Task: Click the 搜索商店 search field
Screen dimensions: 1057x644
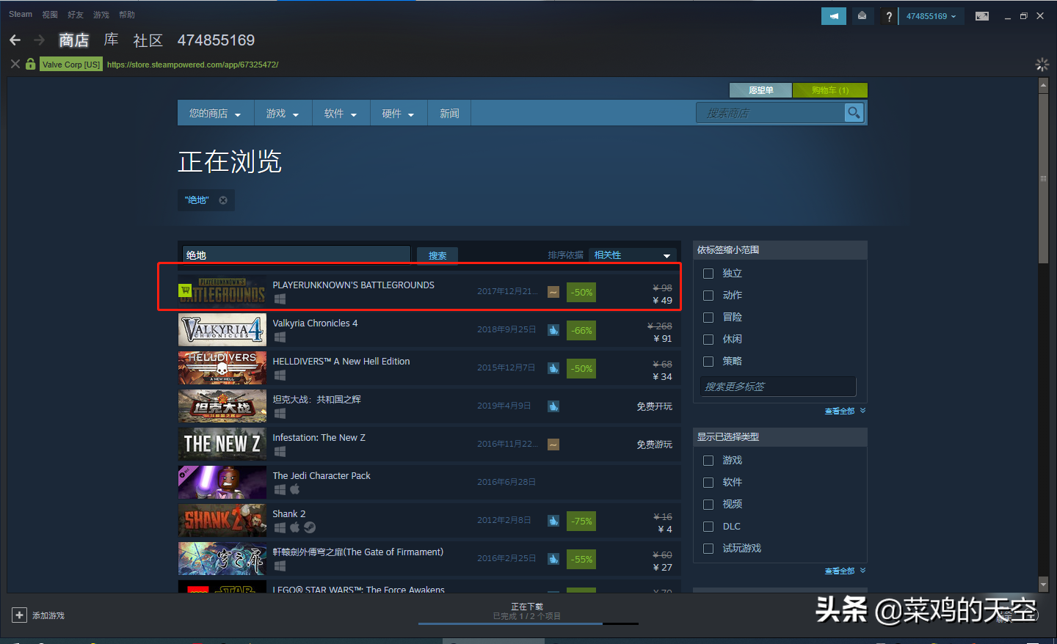Action: click(x=770, y=113)
